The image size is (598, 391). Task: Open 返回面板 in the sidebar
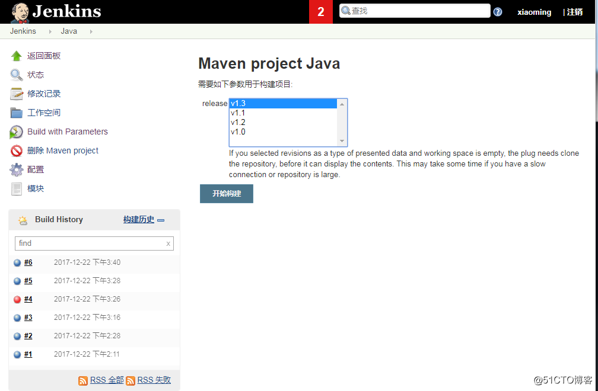pos(44,56)
